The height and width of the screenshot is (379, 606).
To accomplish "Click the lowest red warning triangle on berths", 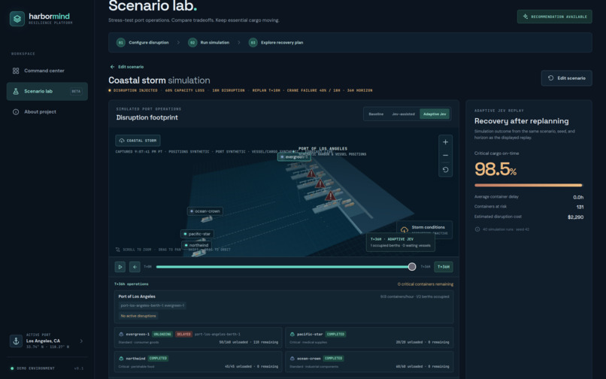I will coord(330,196).
